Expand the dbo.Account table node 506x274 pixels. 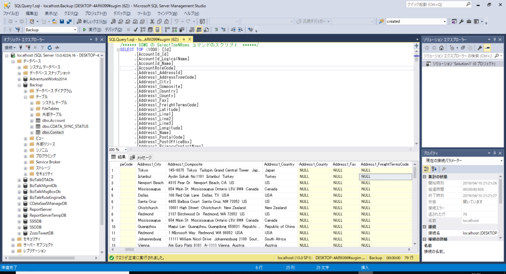tap(32, 121)
